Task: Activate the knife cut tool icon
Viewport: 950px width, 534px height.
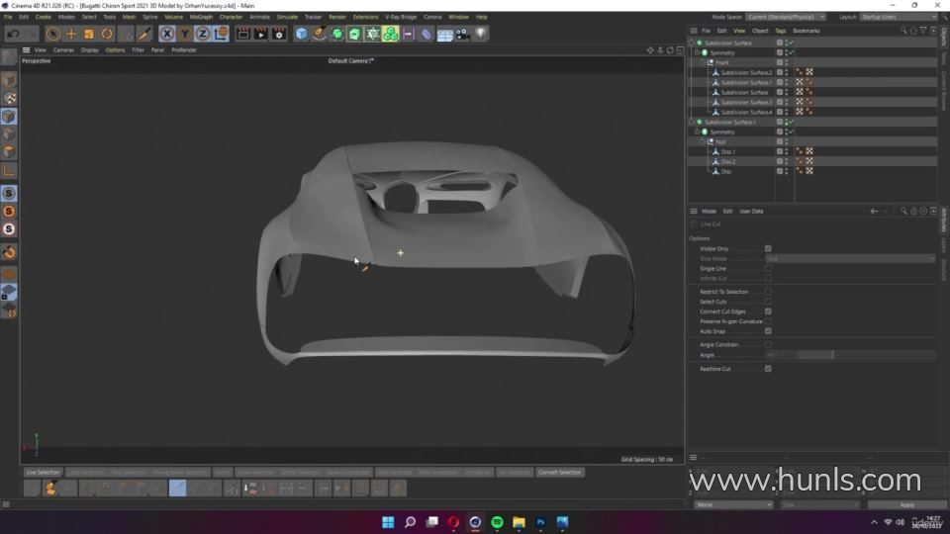Action: click(144, 34)
